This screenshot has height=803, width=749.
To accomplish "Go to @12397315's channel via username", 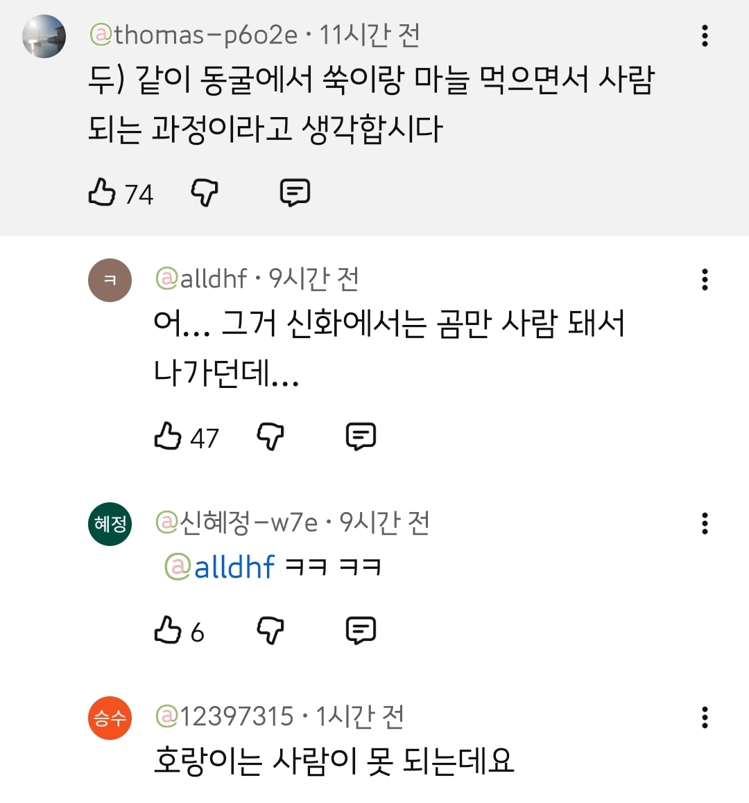I will [x=224, y=716].
